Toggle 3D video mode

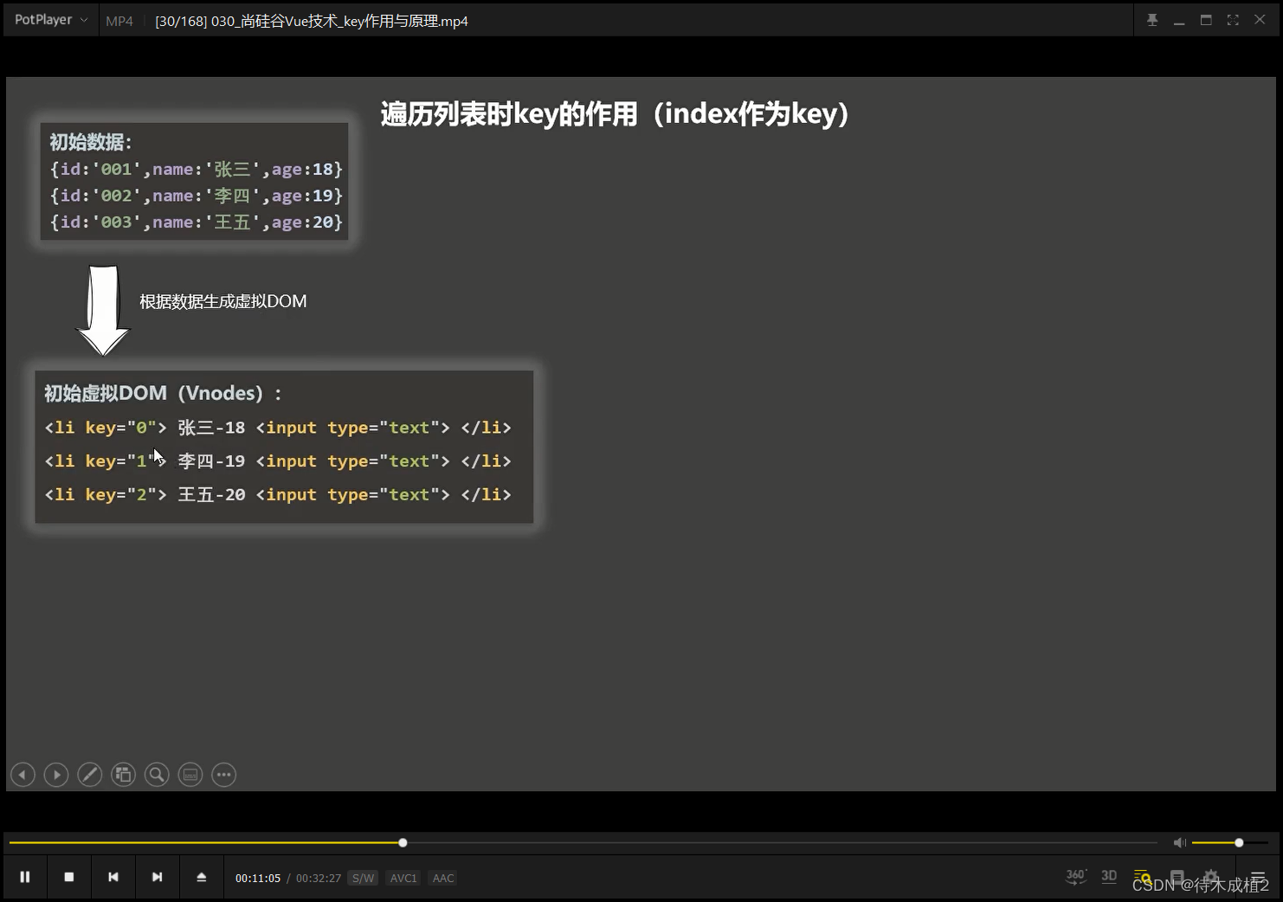pyautogui.click(x=1109, y=877)
